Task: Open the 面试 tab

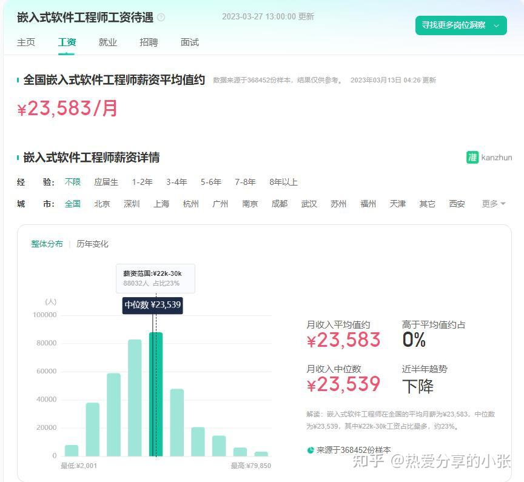Action: click(x=189, y=42)
